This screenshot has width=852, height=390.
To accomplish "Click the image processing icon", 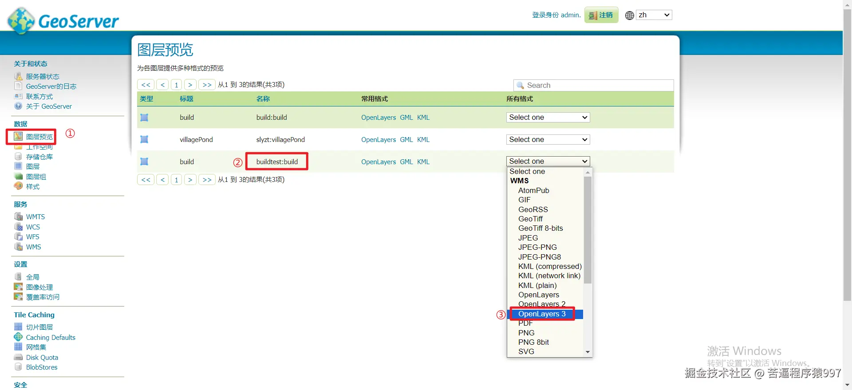I will click(18, 287).
